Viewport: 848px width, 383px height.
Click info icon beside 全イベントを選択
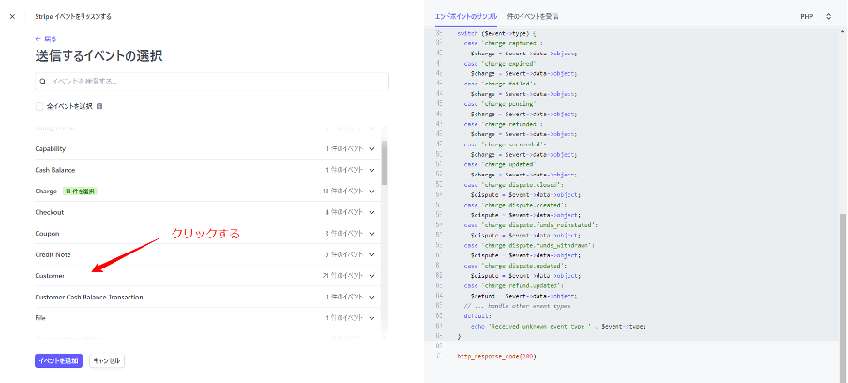[99, 106]
